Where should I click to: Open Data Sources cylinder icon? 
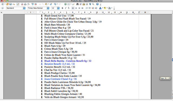coord(87,4)
